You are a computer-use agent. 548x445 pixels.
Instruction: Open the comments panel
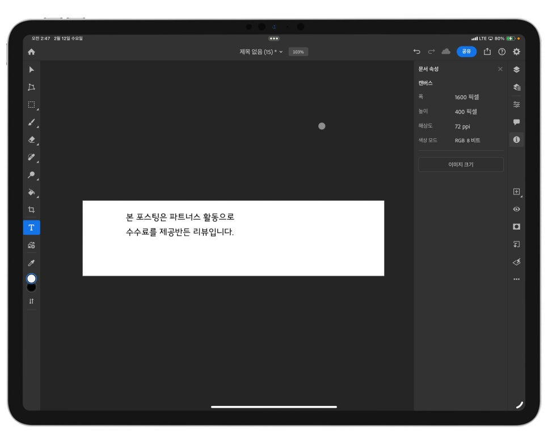(x=517, y=122)
